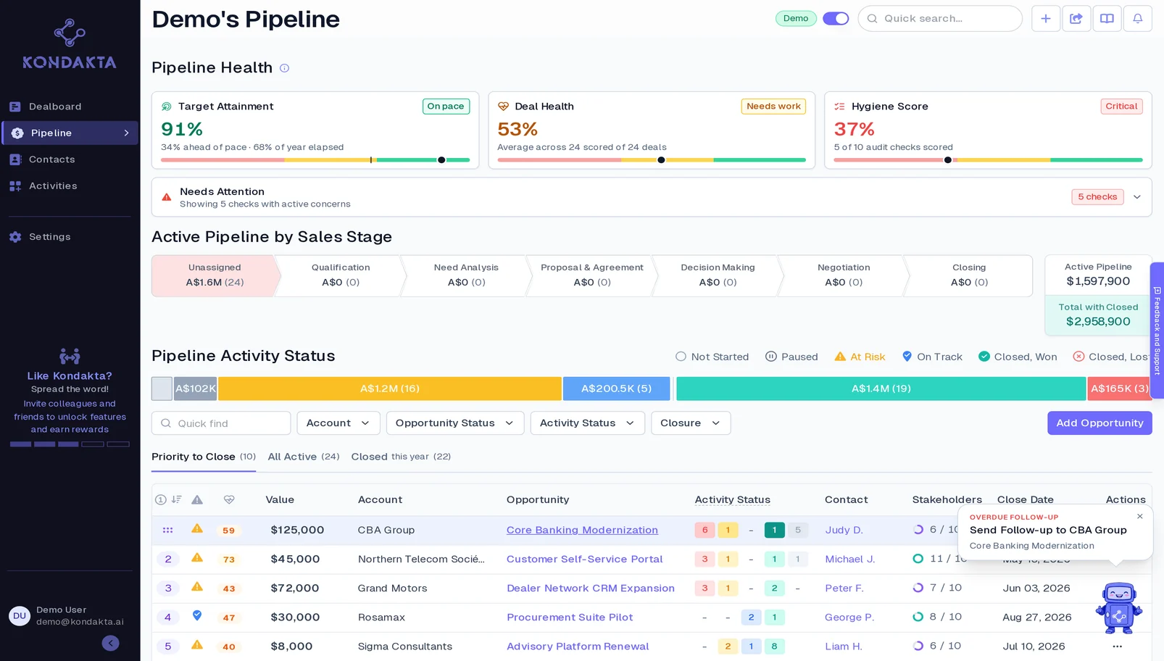This screenshot has height=661, width=1164.
Task: Click the drag handle on CBA Group row
Action: coord(168,531)
